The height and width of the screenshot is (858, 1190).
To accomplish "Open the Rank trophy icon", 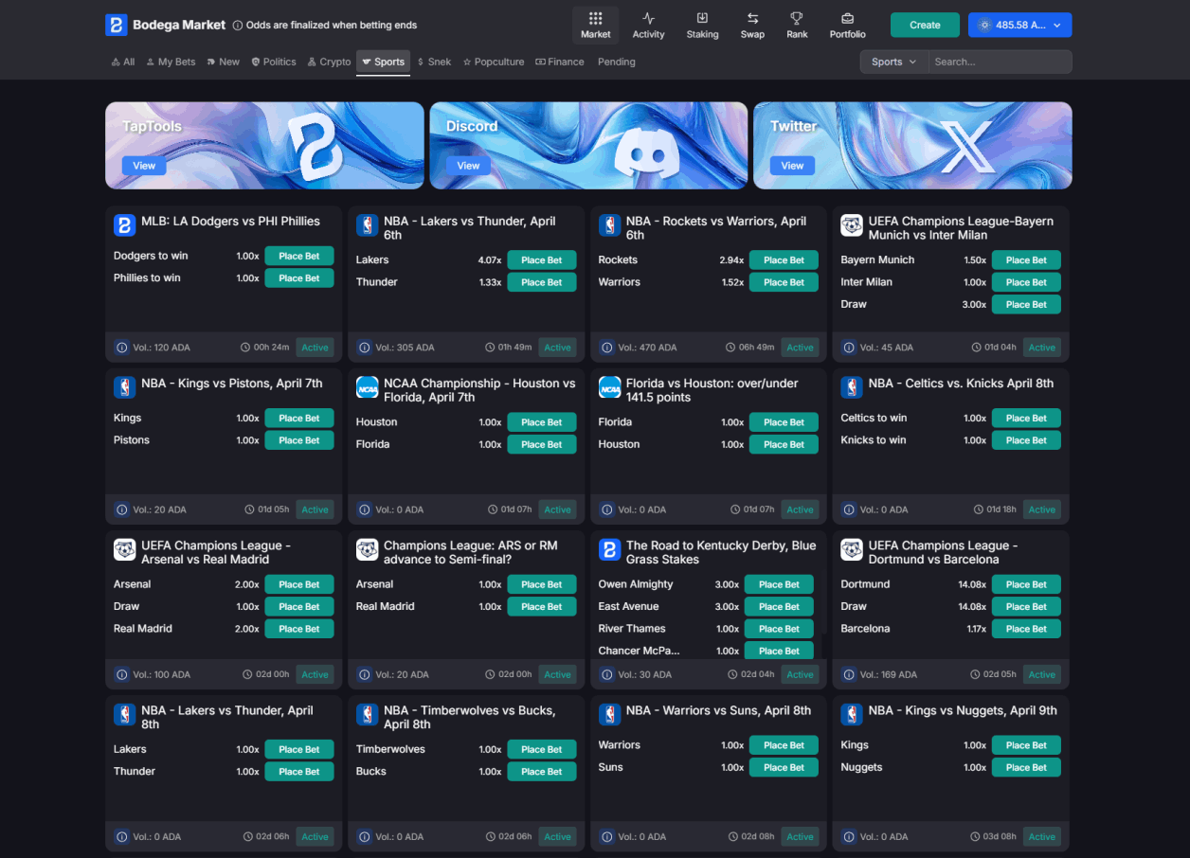I will (x=797, y=18).
